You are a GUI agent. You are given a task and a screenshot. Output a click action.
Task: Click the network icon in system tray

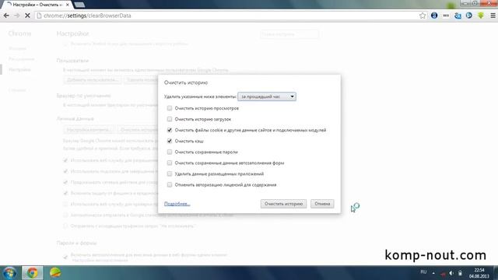[443, 274]
